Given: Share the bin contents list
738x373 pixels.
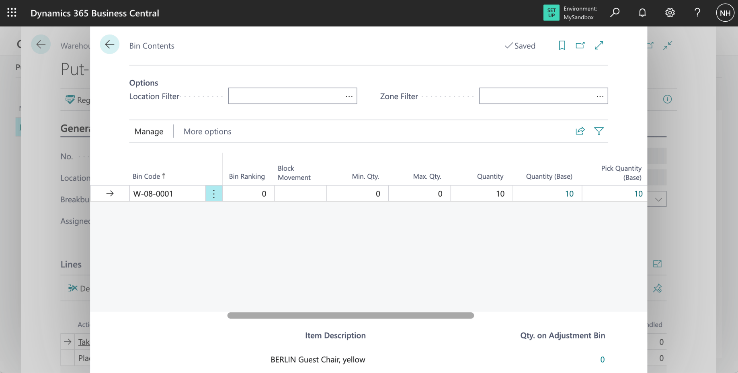Looking at the screenshot, I should 580,131.
